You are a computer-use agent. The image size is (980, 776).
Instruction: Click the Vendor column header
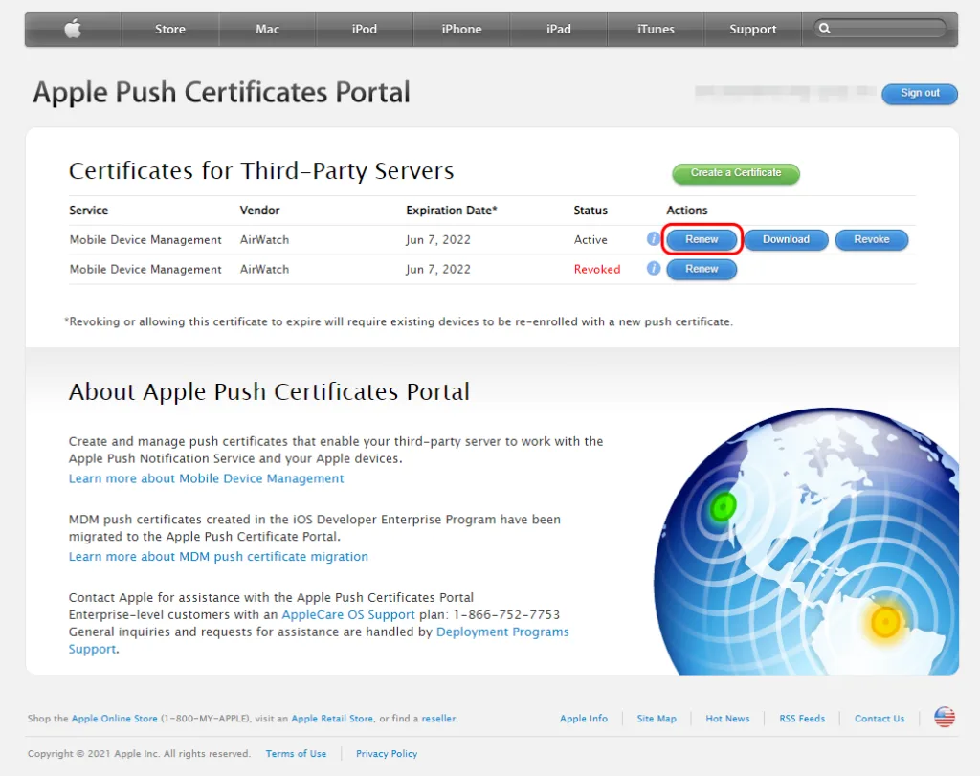pyautogui.click(x=259, y=211)
